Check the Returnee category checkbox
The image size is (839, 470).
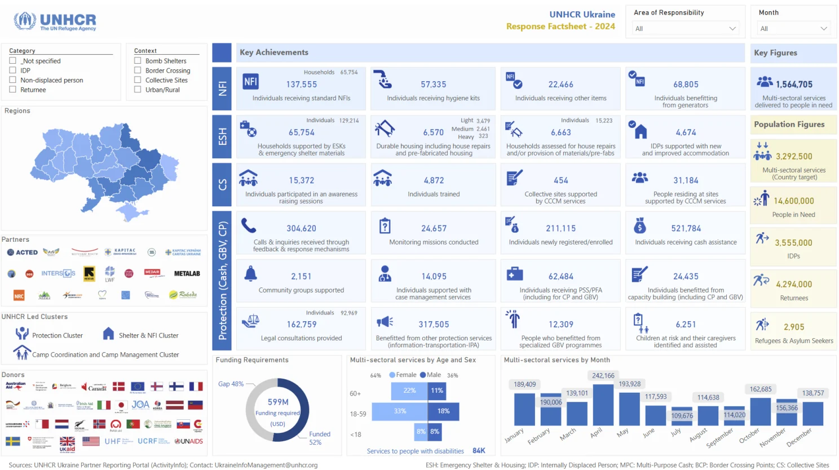coord(12,89)
